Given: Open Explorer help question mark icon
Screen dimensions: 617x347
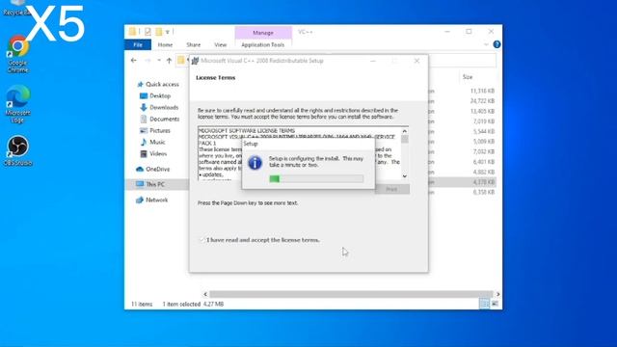Looking at the screenshot, I should (496, 44).
